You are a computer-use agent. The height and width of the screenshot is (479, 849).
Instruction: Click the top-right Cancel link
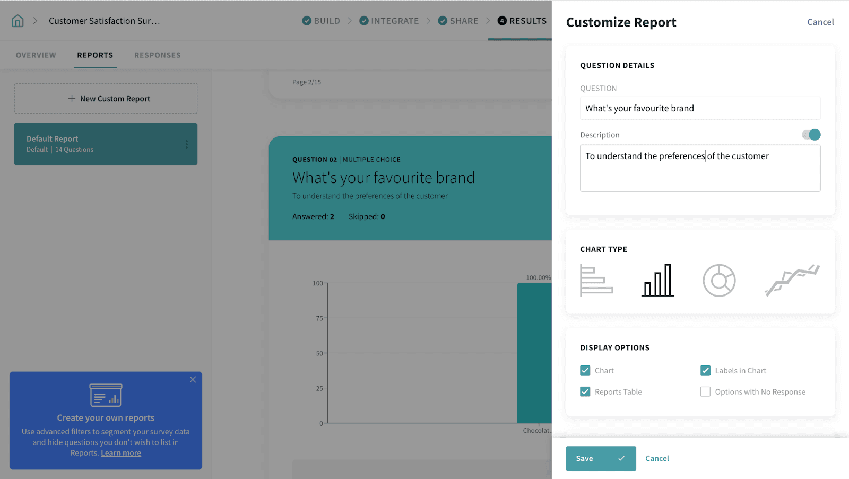820,22
